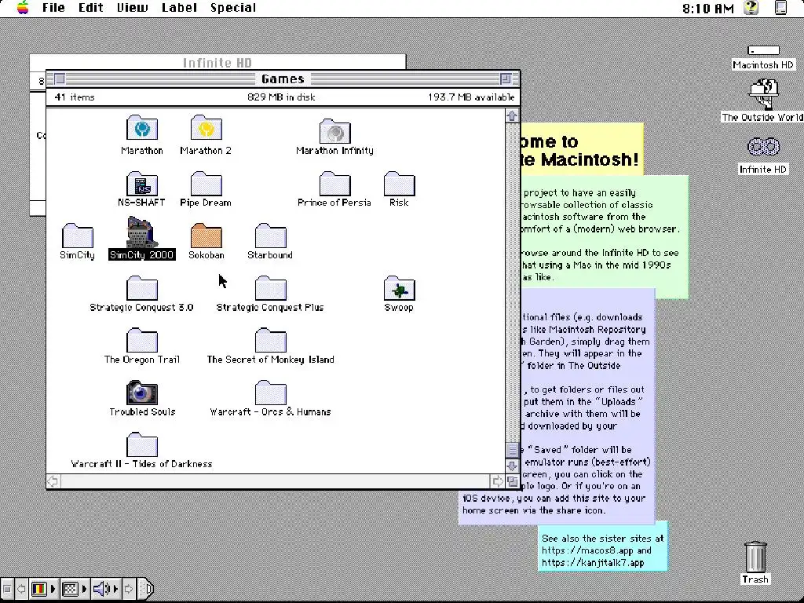This screenshot has height=603, width=804.
Task: Collapse Control Strip using its end tab
Action: 146,589
